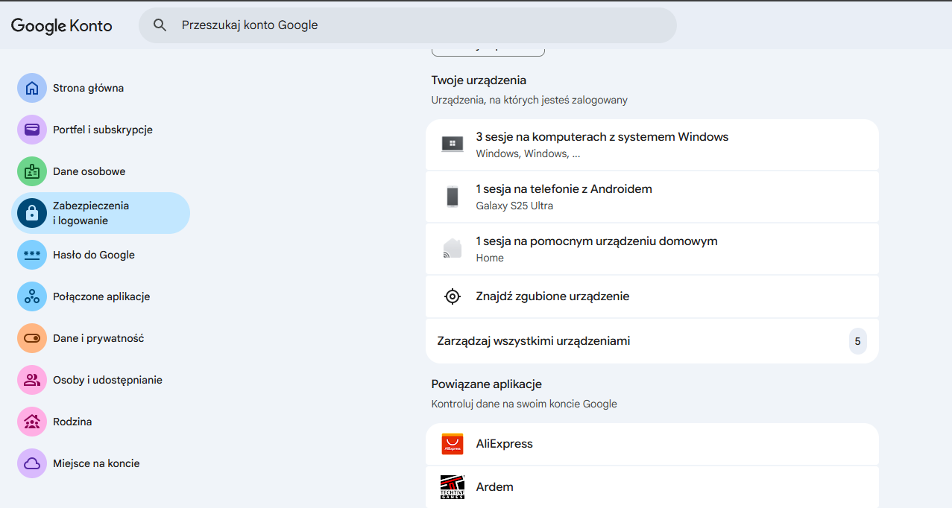
Task: Open 1 sesja na telefonie z Androidem
Action: click(x=652, y=197)
